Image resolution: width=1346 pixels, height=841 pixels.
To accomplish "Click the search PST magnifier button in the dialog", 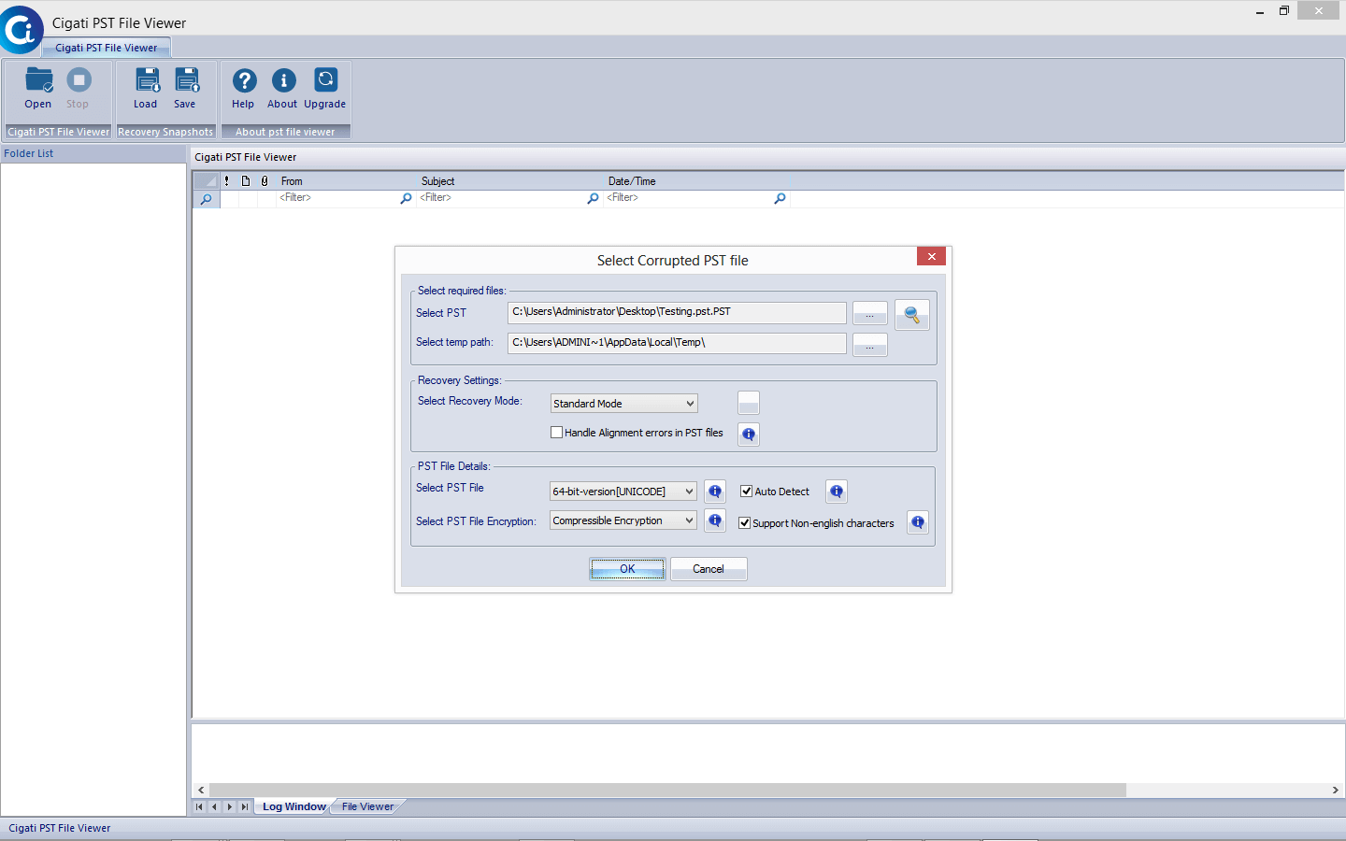I will pos(911,315).
